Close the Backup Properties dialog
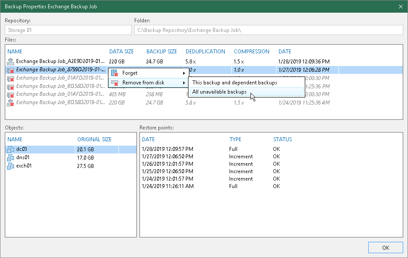 tap(401, 6)
